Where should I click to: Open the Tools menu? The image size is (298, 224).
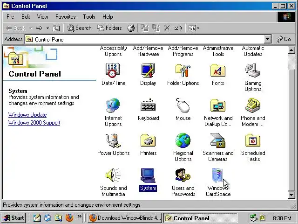[x=89, y=17]
